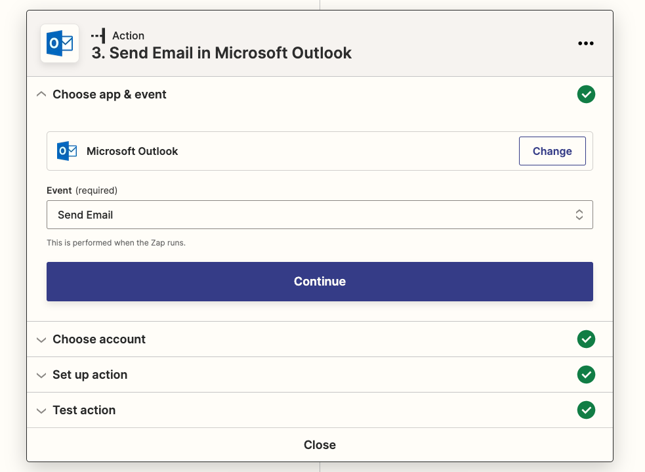Click the Action label in header

(x=129, y=36)
